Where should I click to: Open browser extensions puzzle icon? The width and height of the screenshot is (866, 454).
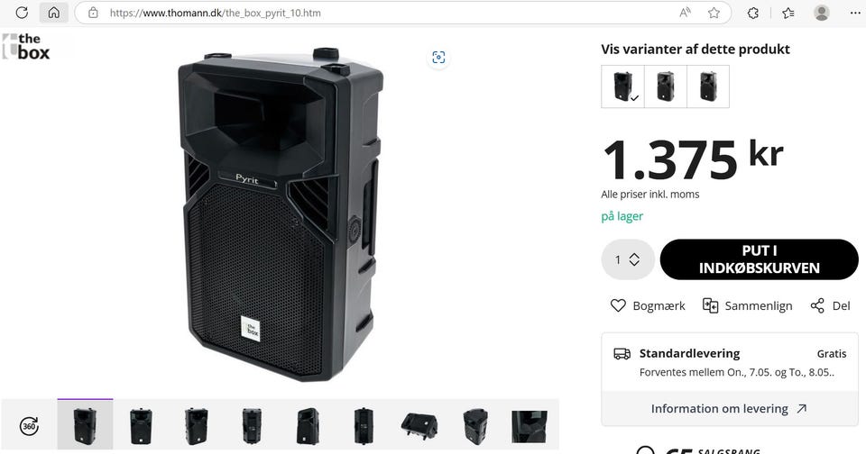pos(752,13)
